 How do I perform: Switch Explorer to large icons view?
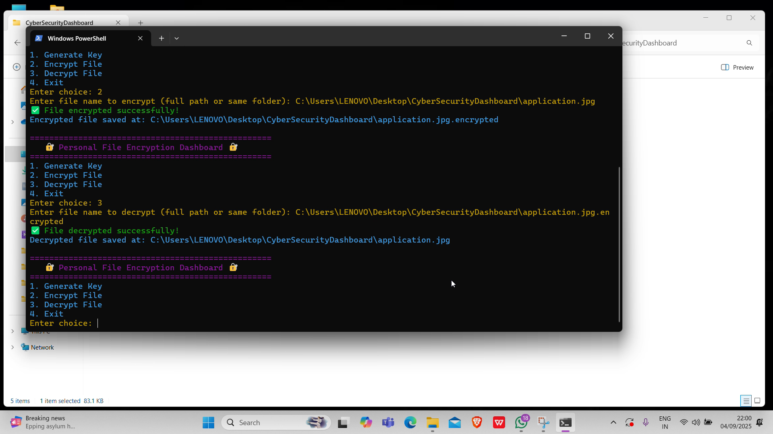pos(757,401)
